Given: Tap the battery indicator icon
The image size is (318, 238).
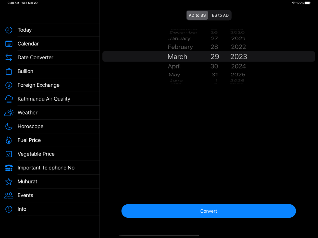Looking at the screenshot, I should tap(308, 3).
